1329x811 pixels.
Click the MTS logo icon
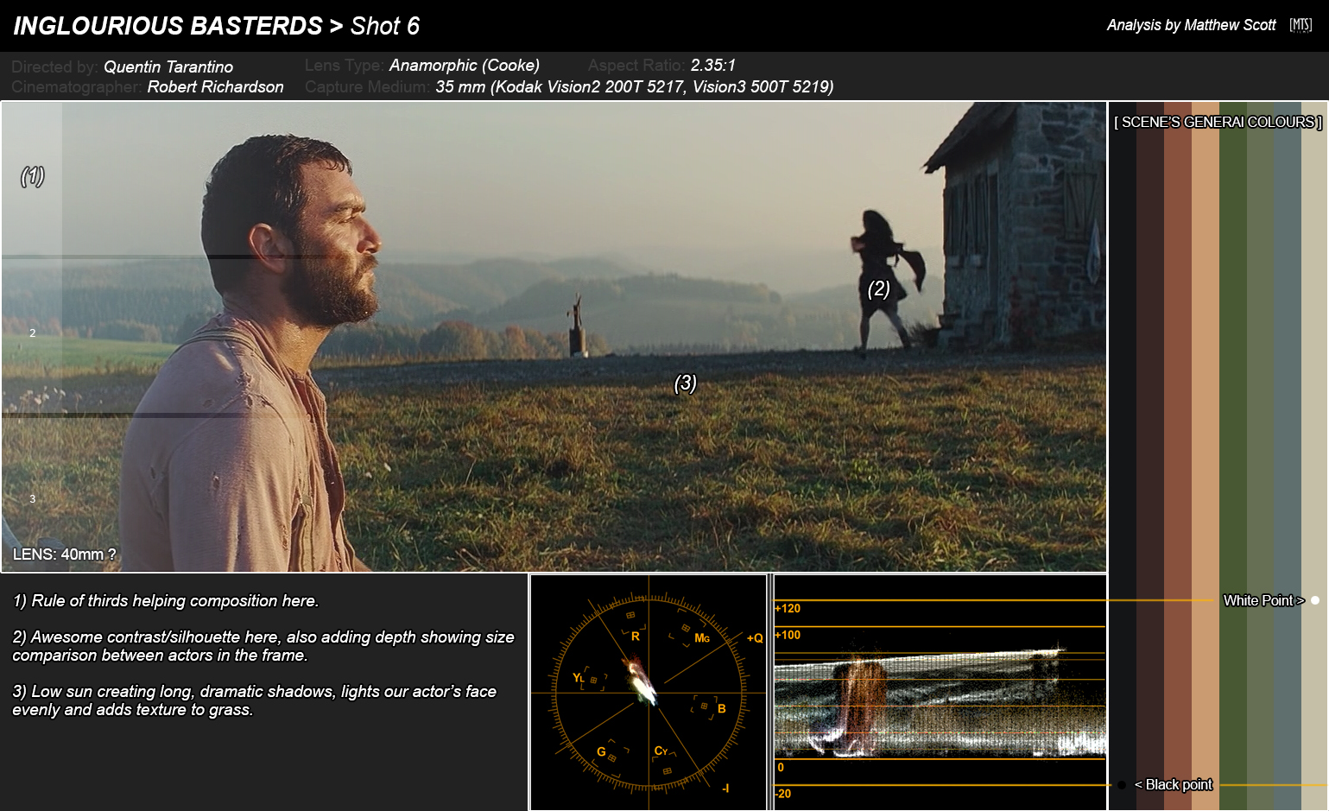coord(1301,25)
